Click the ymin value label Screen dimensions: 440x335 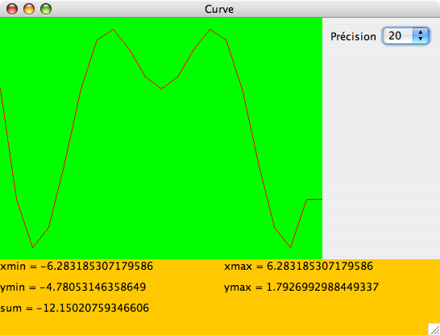coord(73,287)
